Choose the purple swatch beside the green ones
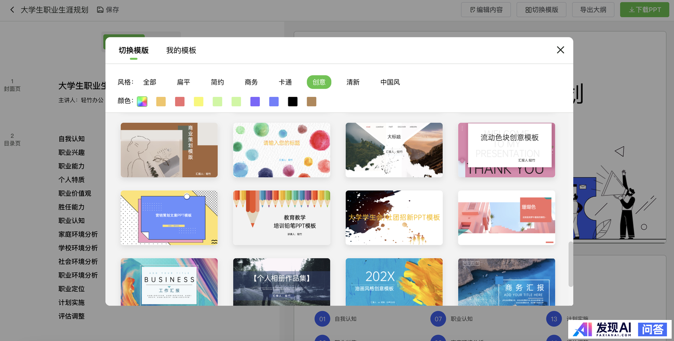This screenshot has height=341, width=674. 255,102
